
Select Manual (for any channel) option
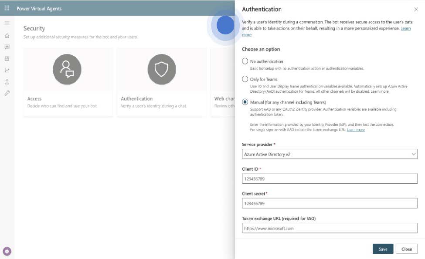click(245, 102)
